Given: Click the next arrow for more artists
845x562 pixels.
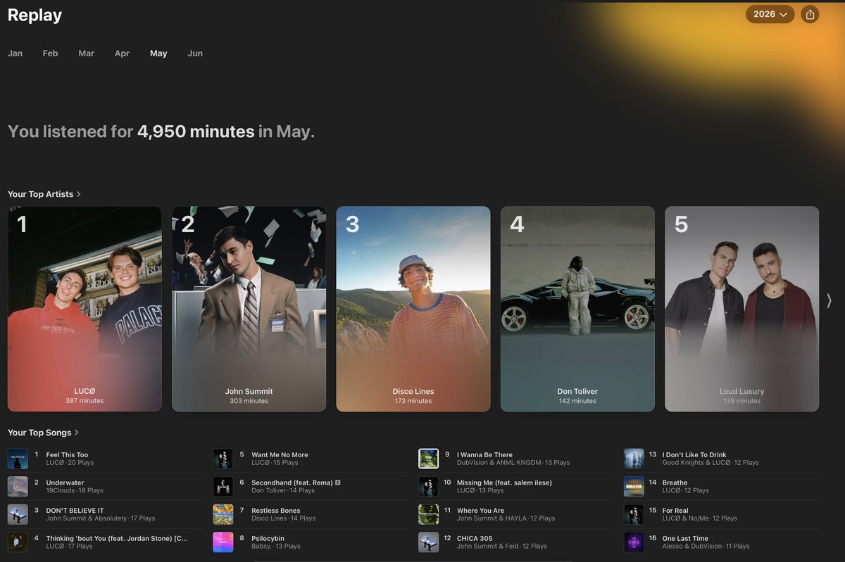Looking at the screenshot, I should [829, 301].
